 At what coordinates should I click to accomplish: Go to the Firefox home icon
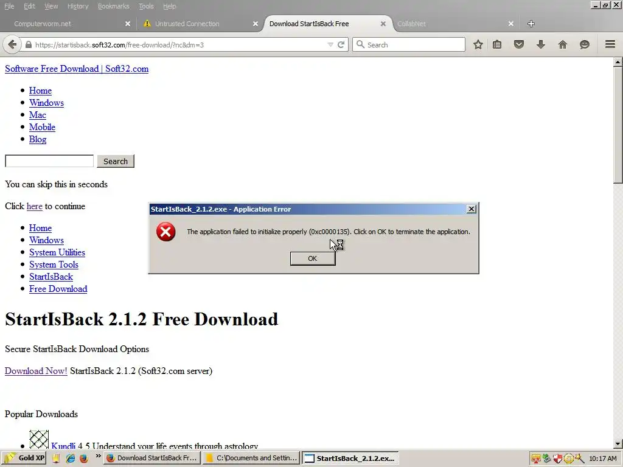(x=563, y=44)
